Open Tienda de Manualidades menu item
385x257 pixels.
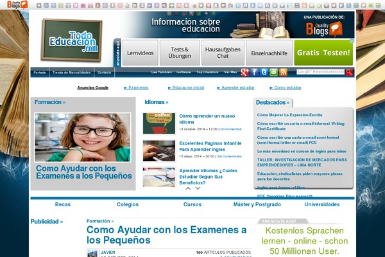coord(71,73)
